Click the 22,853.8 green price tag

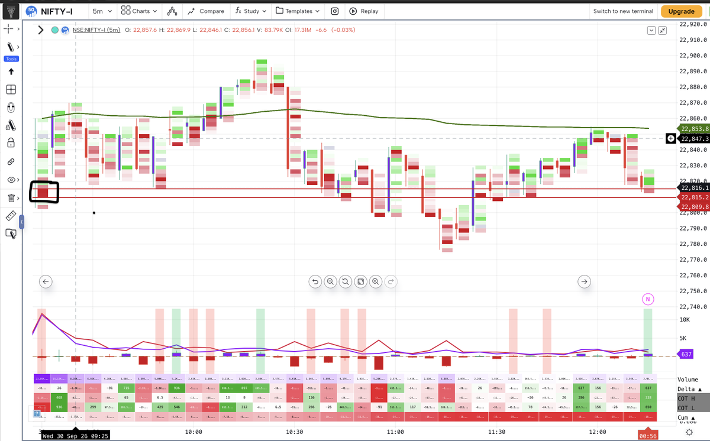click(x=693, y=128)
